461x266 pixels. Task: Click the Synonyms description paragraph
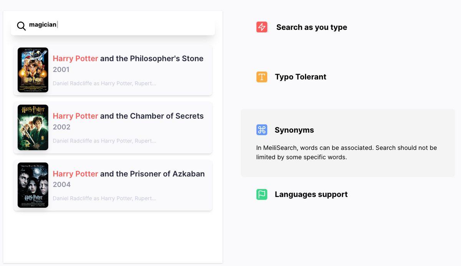tap(347, 152)
